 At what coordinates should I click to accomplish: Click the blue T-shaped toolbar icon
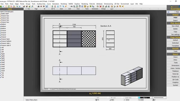tap(82, 6)
